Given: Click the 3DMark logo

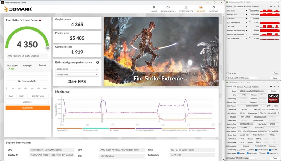Looking at the screenshot, I should point(18,9).
